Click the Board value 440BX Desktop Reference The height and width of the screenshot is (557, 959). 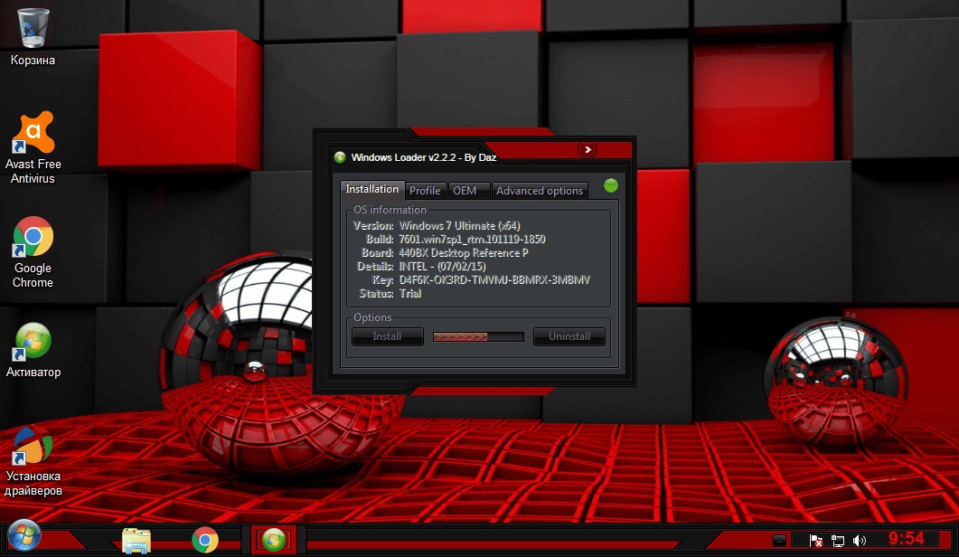pos(463,253)
